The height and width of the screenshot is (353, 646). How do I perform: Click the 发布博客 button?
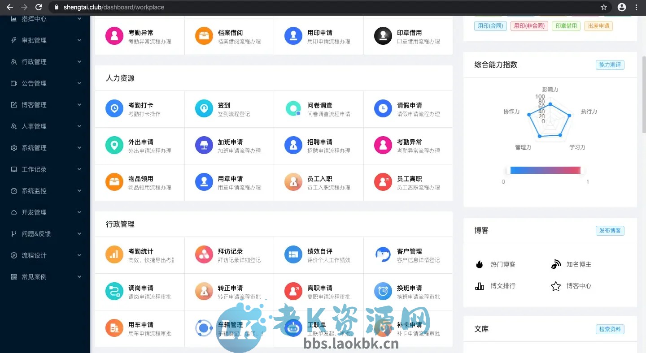pyautogui.click(x=610, y=231)
